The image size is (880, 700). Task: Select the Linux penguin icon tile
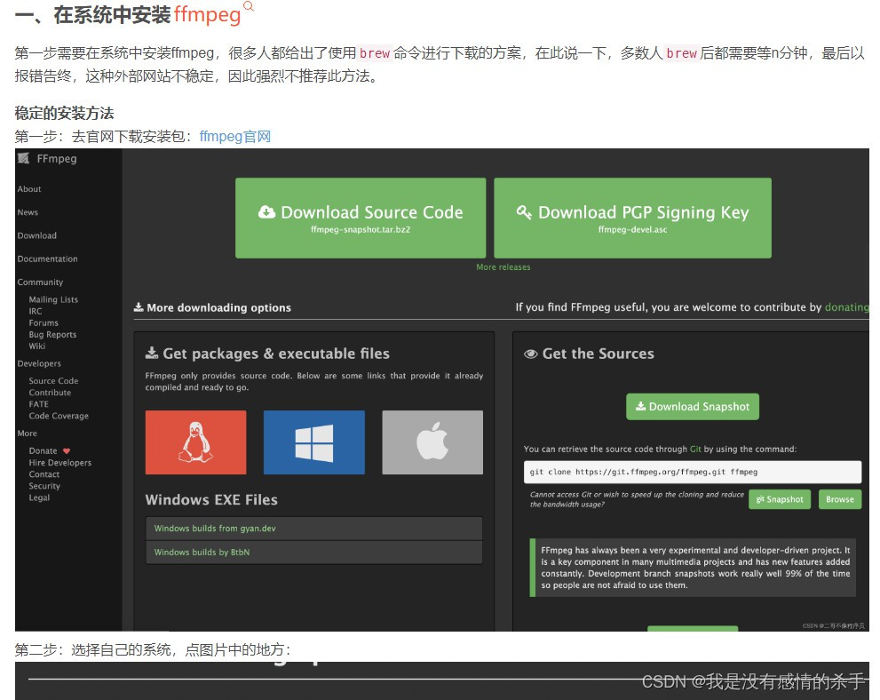pyautogui.click(x=196, y=442)
